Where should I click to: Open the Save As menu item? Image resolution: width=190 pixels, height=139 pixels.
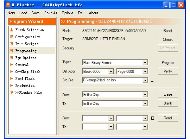[x=51, y=13]
